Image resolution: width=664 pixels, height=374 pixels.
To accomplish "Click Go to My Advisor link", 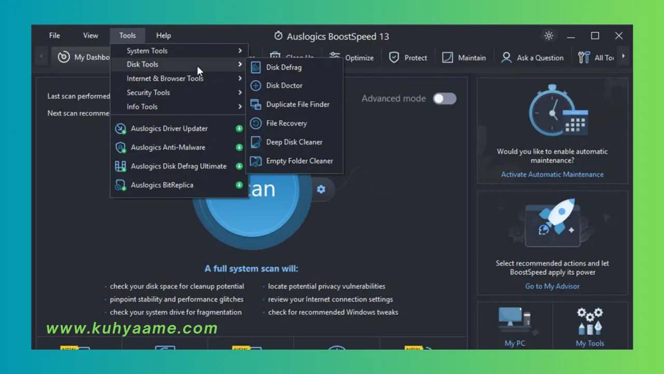I will tap(552, 286).
